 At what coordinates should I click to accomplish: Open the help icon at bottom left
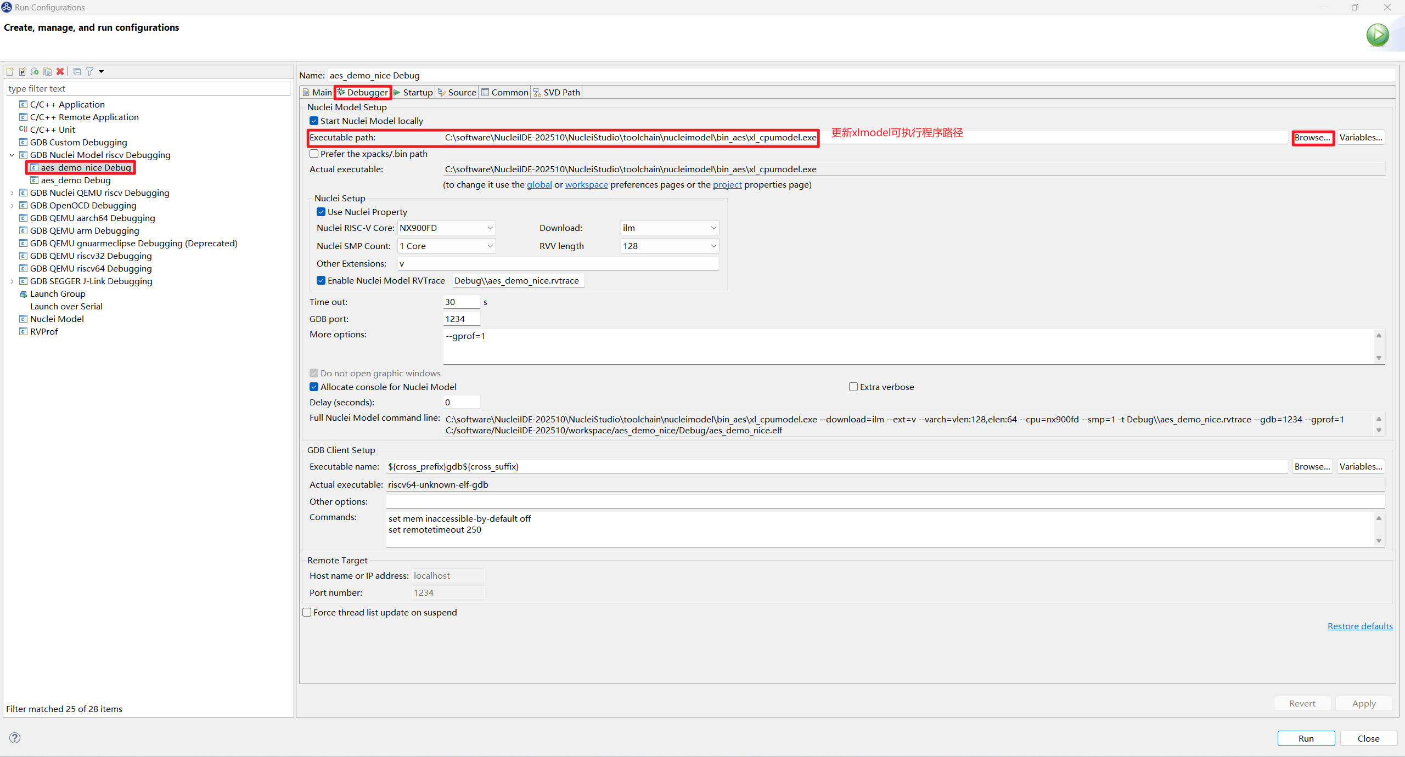pos(15,738)
